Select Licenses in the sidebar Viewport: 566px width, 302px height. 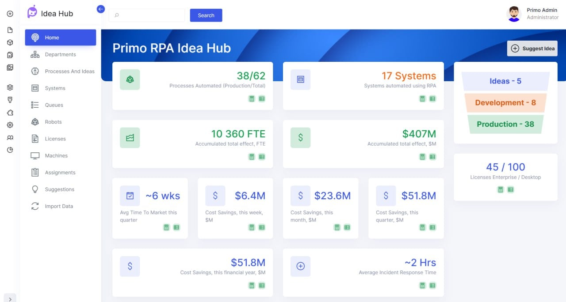[35, 139]
